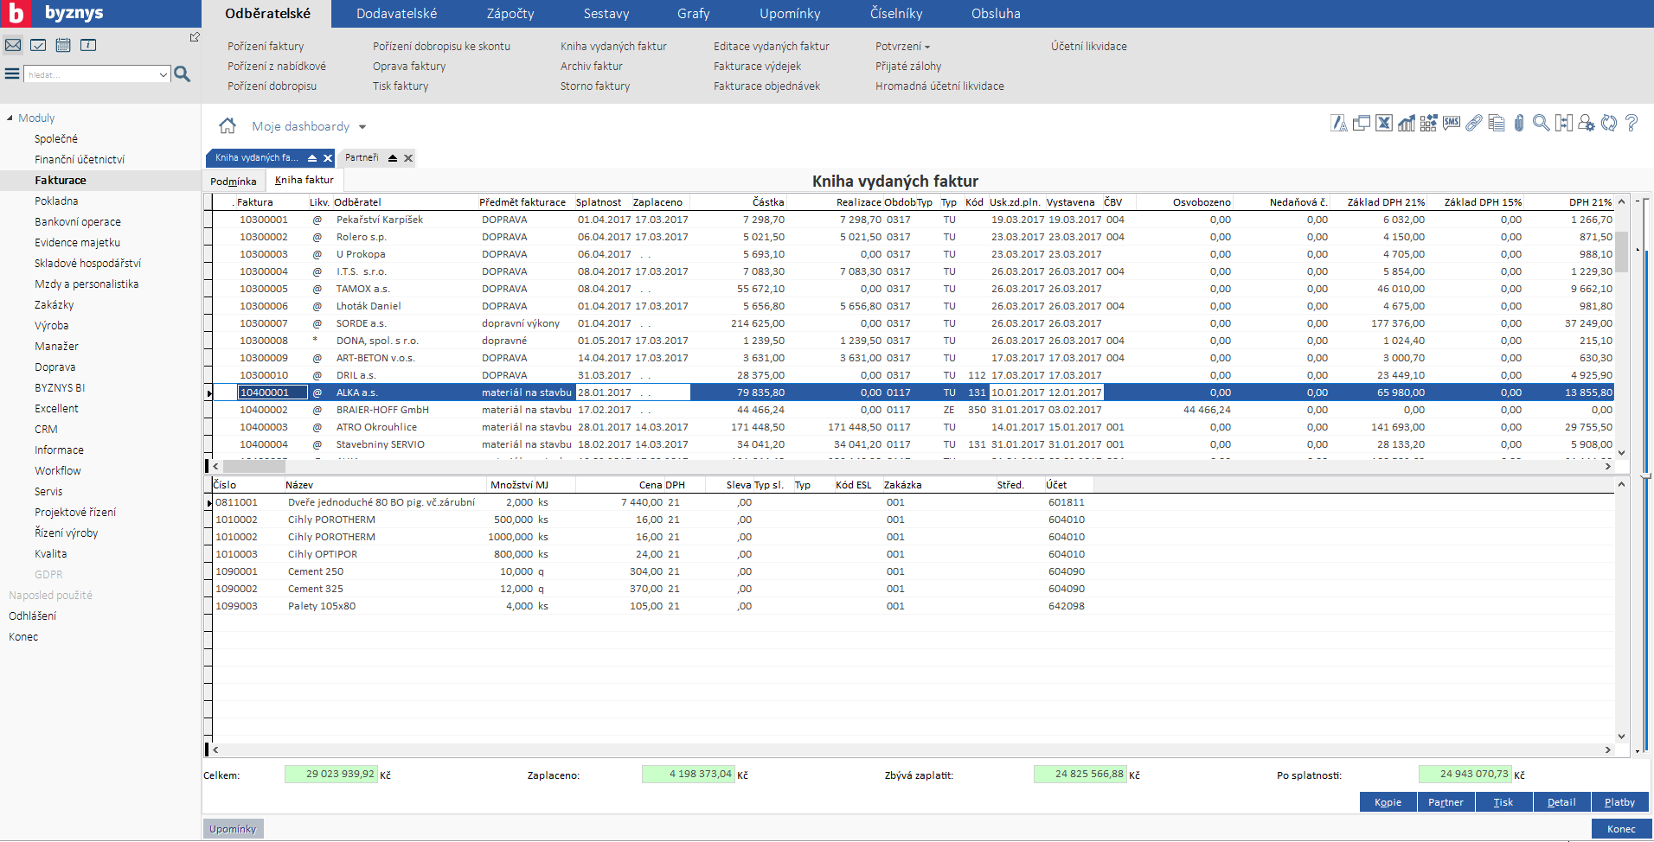Switch to the Podmínka tab
Image resolution: width=1654 pixels, height=842 pixels.
click(x=233, y=182)
